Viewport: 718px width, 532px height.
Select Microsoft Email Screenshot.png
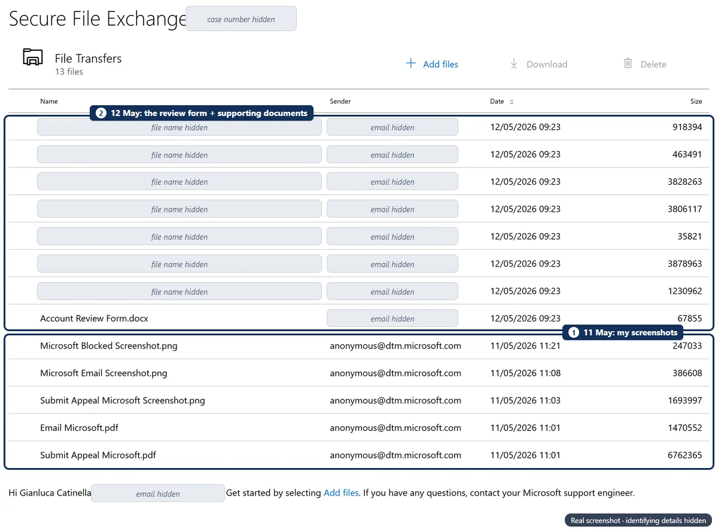click(x=104, y=373)
